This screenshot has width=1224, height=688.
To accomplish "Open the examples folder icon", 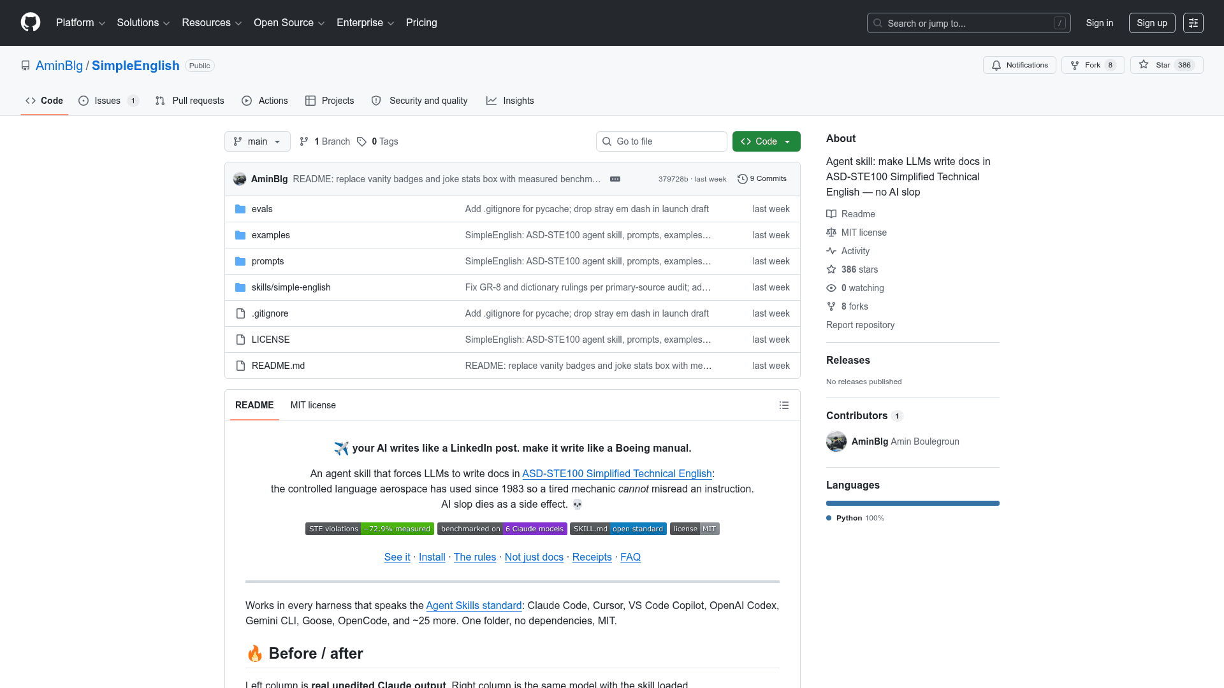I will pos(240,235).
